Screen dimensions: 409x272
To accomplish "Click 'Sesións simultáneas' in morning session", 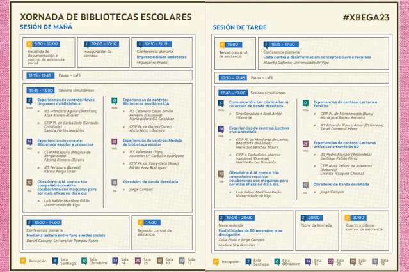I will (76, 91).
